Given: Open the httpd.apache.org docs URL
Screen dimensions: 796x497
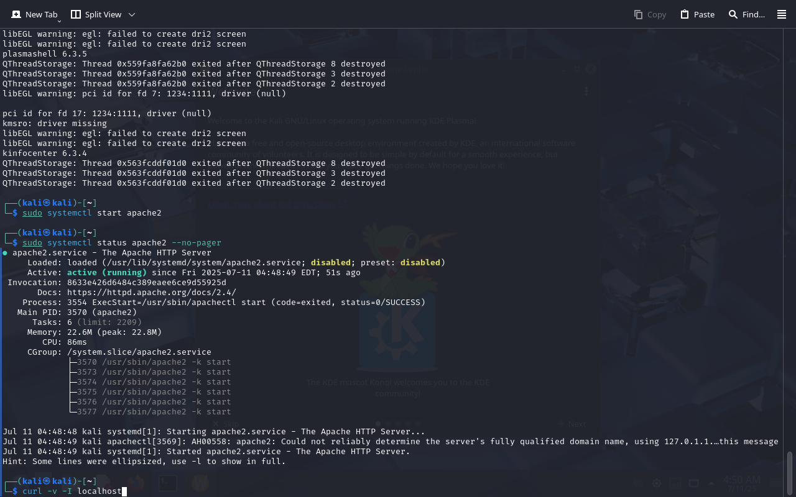Looking at the screenshot, I should (152, 293).
